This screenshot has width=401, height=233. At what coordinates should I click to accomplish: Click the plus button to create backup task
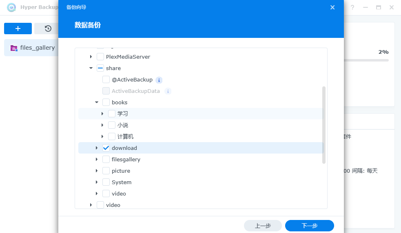(x=18, y=29)
